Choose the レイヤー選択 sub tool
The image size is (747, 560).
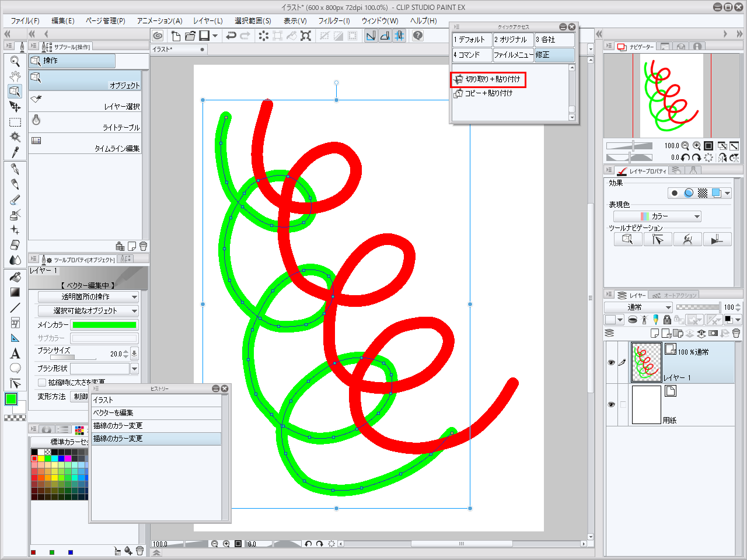coord(85,101)
